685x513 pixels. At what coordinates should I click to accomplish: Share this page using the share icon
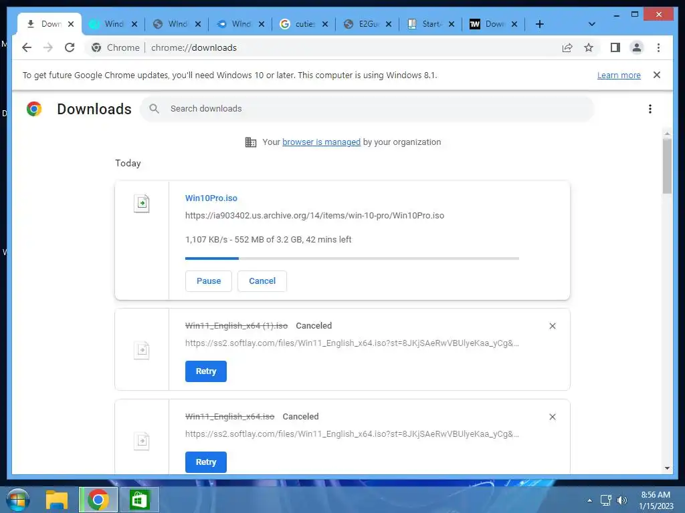point(567,47)
